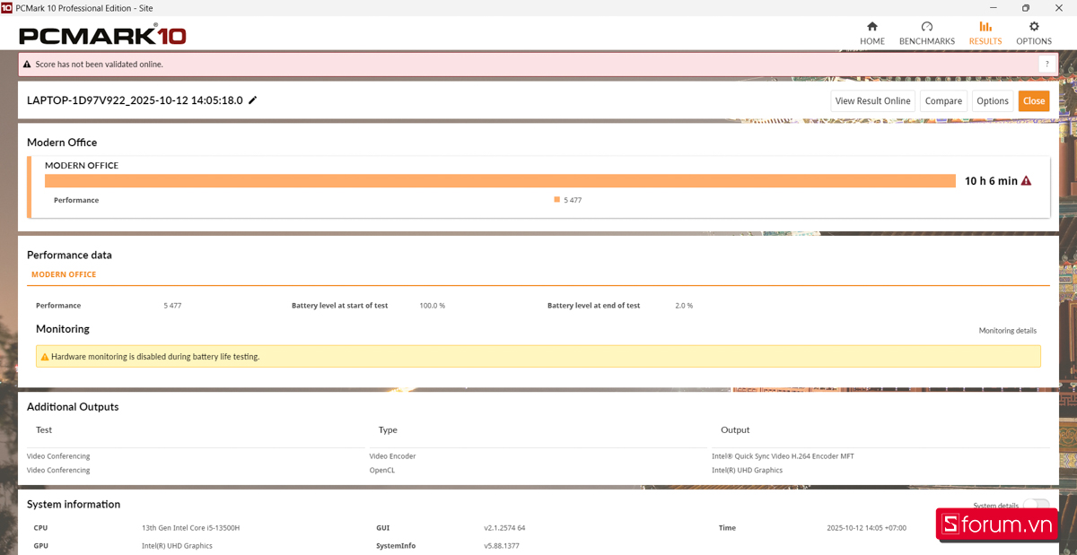Open the Benchmarks section
This screenshot has height=555, width=1077.
[926, 33]
